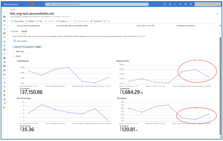Open the Configure dropdown
This screenshot has width=223, height=141.
(63, 21)
